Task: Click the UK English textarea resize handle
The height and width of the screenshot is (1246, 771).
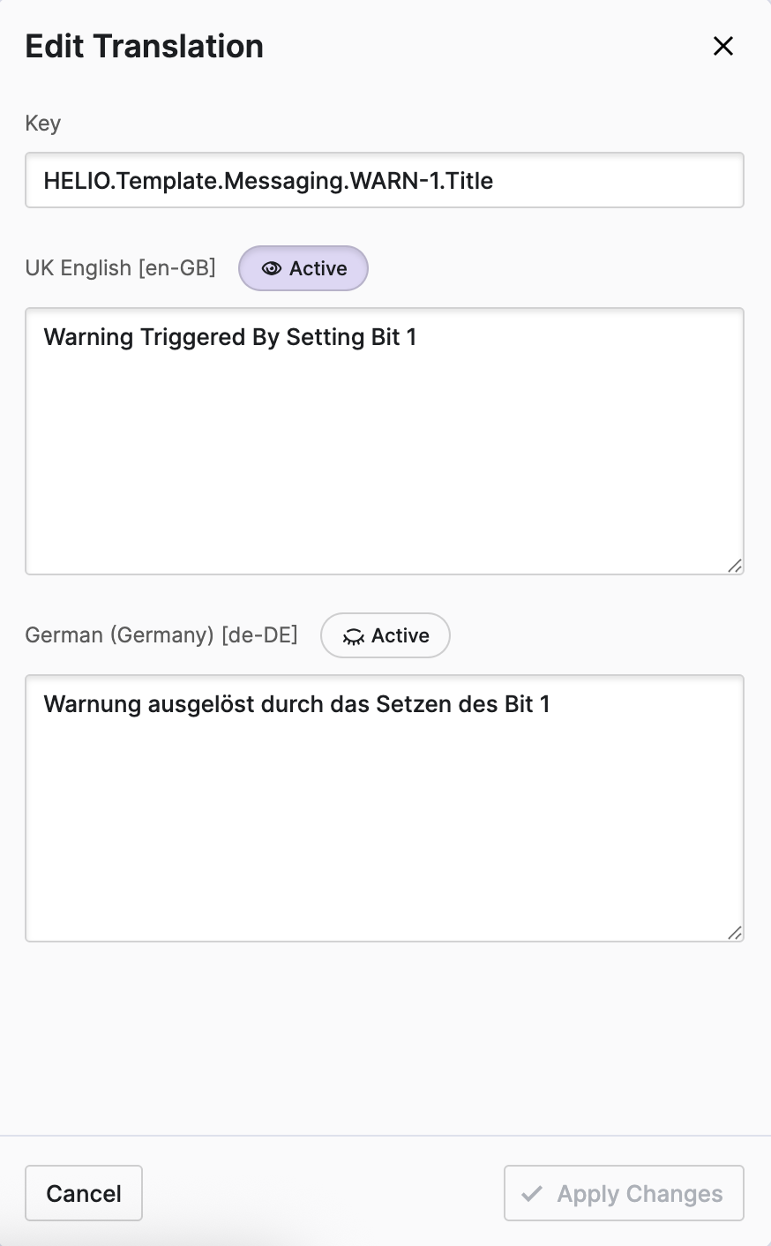Action: pos(735,566)
